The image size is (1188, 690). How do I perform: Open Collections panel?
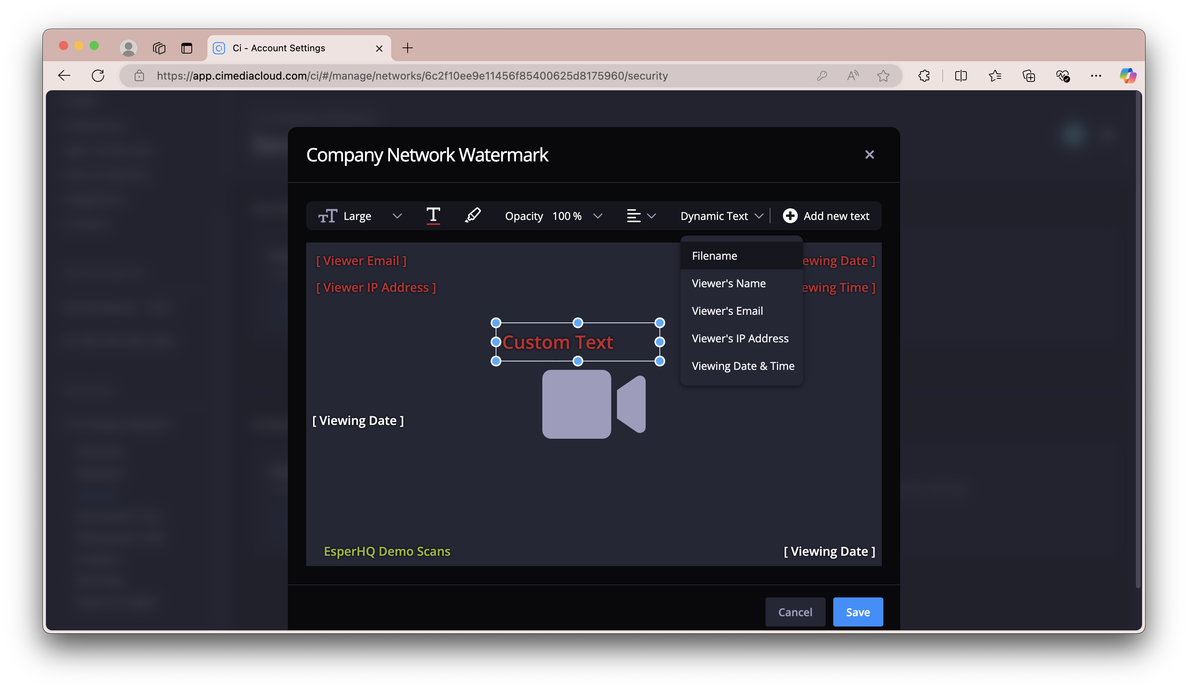point(1029,75)
